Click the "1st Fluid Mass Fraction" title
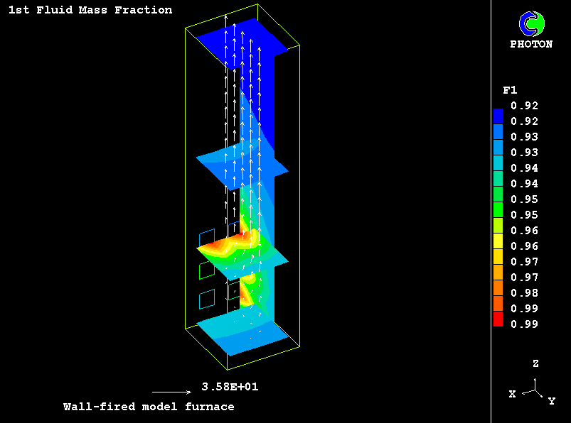The image size is (571, 423). (x=90, y=10)
